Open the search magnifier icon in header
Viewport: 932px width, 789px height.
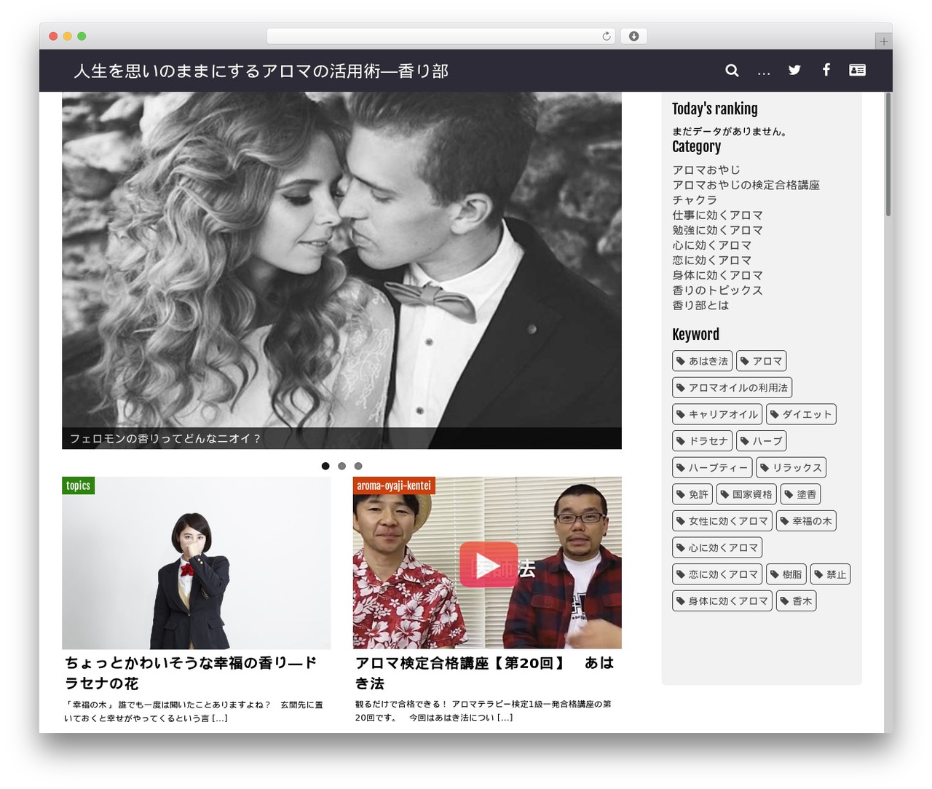732,70
